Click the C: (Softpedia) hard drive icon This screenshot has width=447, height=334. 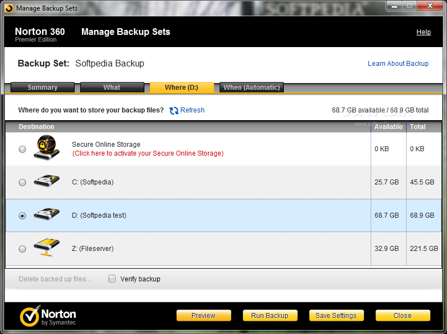click(46, 181)
